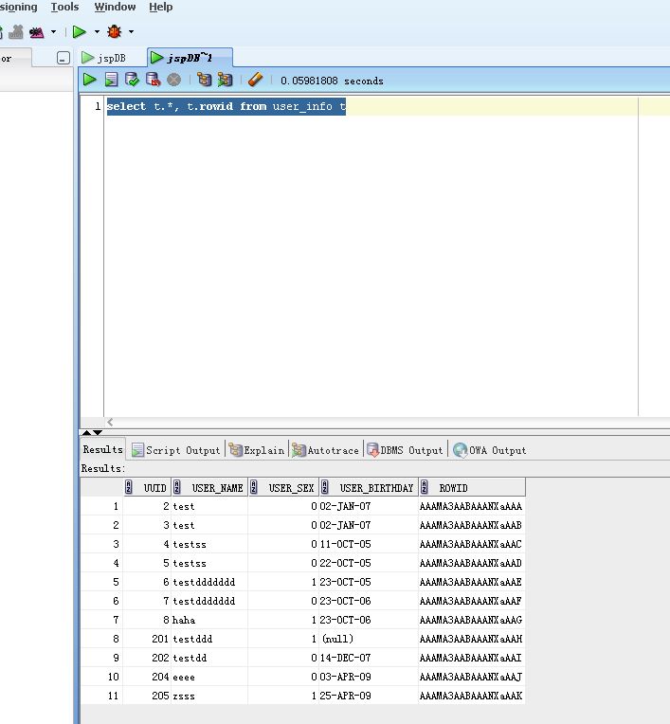
Task: Click the '22-OCT-05' birthday cell
Action: pos(369,563)
